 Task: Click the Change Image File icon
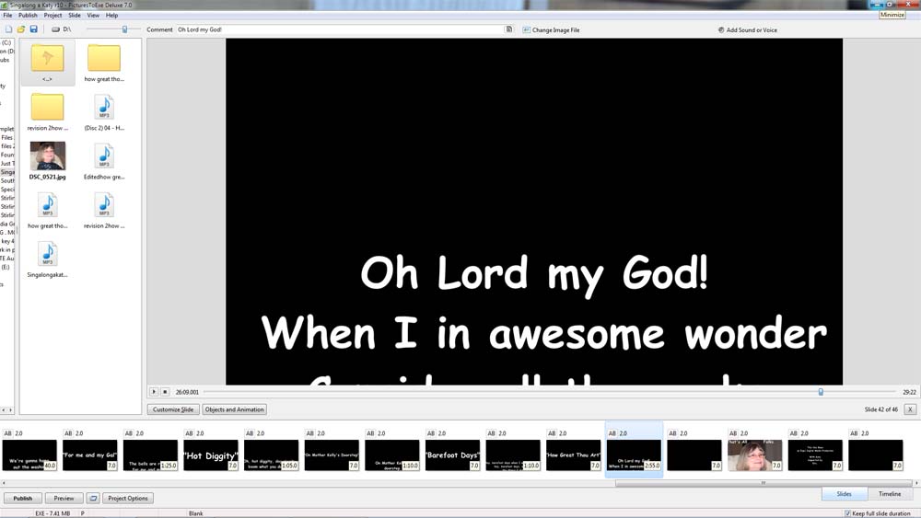526,30
